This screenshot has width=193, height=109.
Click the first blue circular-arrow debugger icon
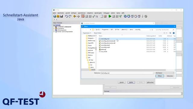[x=125, y=16]
